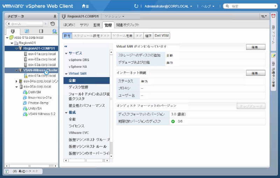Click the UnityVSA virtual machine icon
The height and width of the screenshot is (178, 280).
point(25,109)
